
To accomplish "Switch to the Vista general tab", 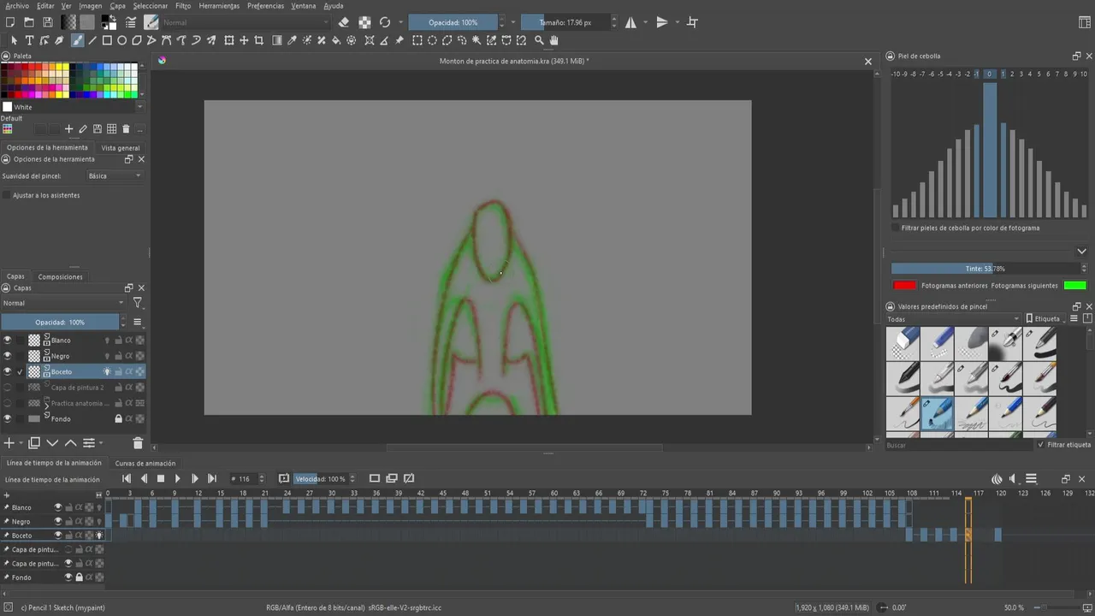I will click(121, 147).
